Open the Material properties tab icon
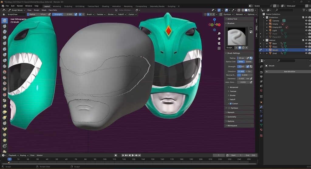Screen dimensions: 311x169 (x=261, y=130)
